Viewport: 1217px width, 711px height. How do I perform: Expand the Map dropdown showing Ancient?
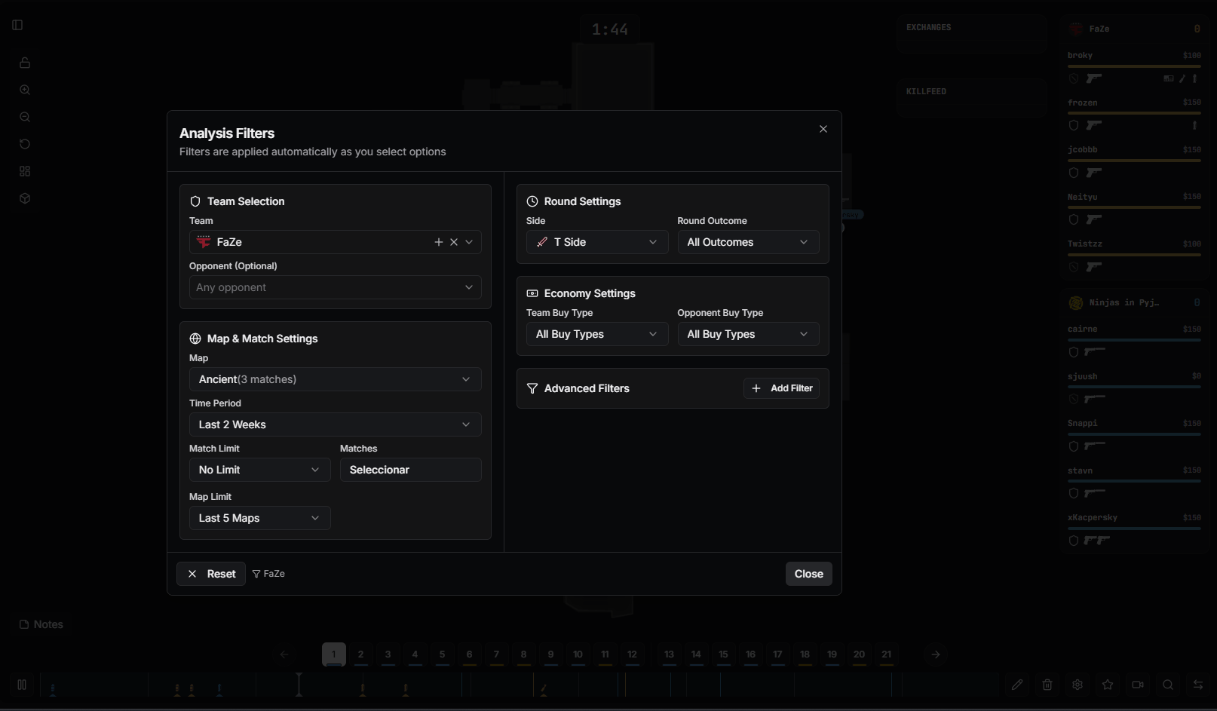click(335, 379)
